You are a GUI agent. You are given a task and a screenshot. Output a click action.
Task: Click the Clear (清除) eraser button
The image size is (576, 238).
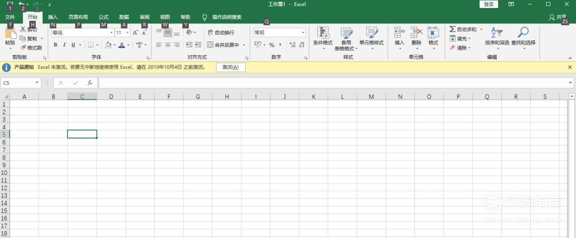tap(458, 48)
